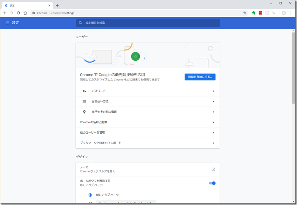Open Chrome Web Store via external-link icon
Screen dimensions: 297x205
(213, 169)
